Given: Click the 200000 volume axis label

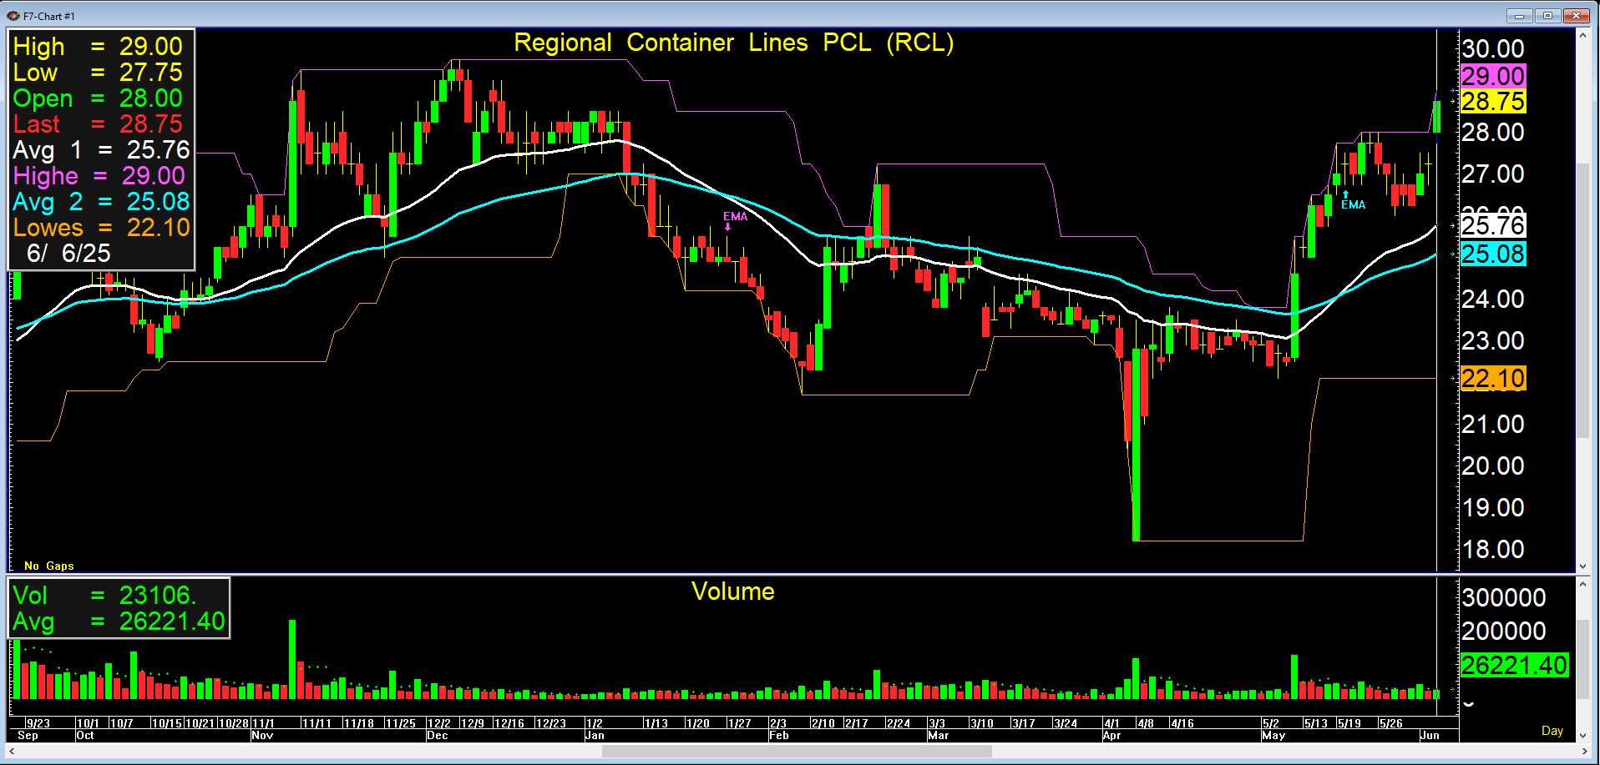Looking at the screenshot, I should (1504, 632).
